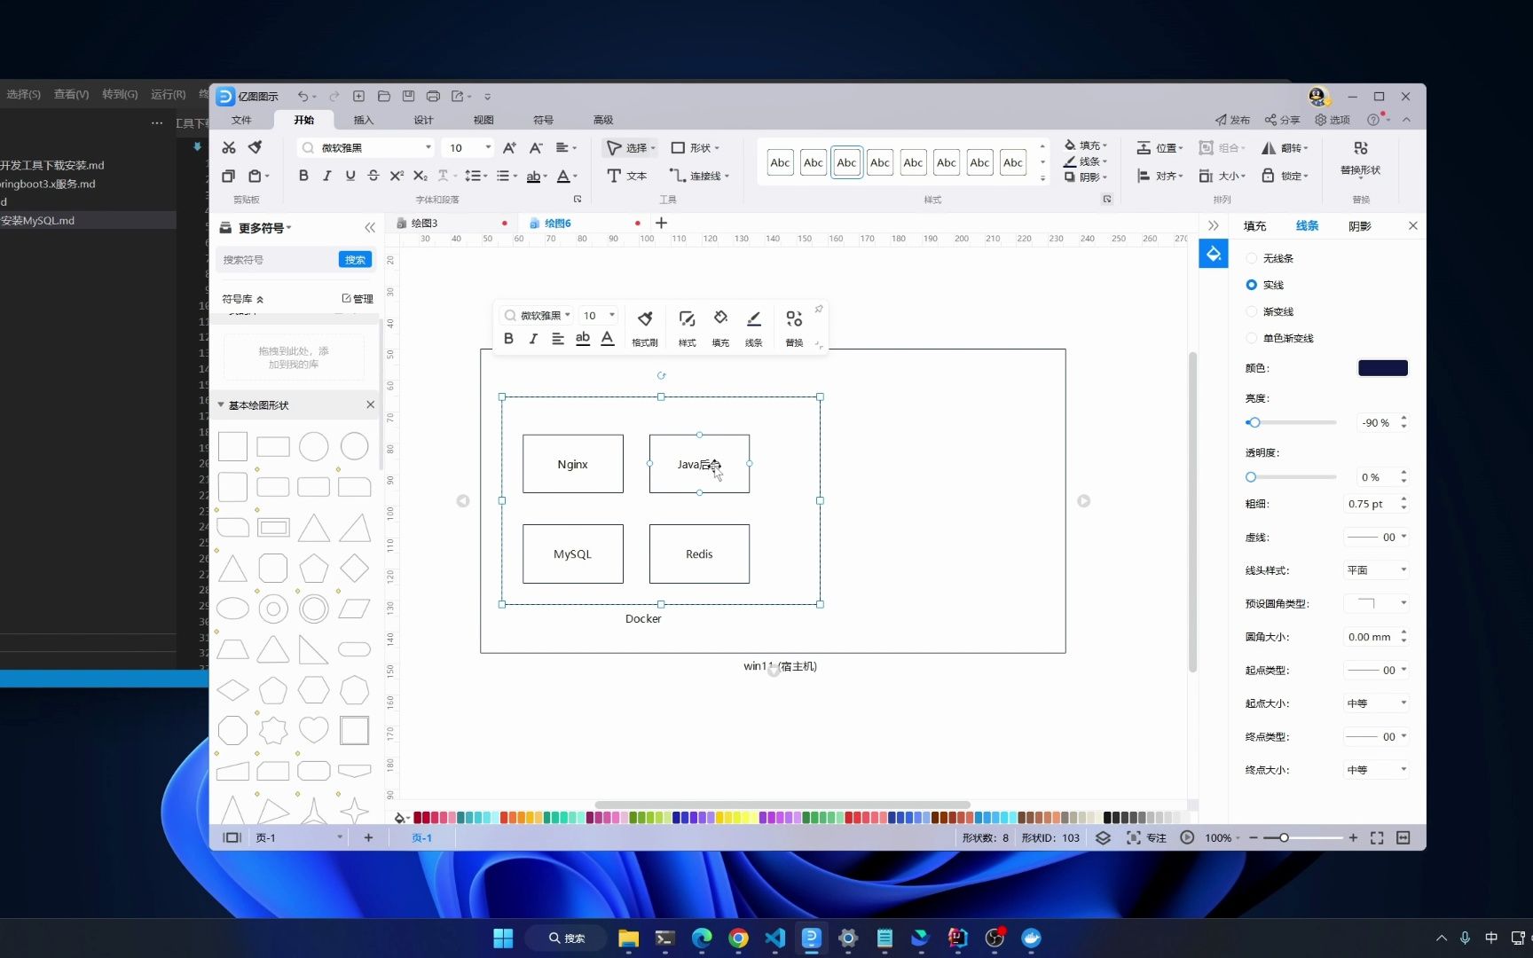Toggle Bold in the ribbon font group
The image size is (1533, 958).
(303, 176)
